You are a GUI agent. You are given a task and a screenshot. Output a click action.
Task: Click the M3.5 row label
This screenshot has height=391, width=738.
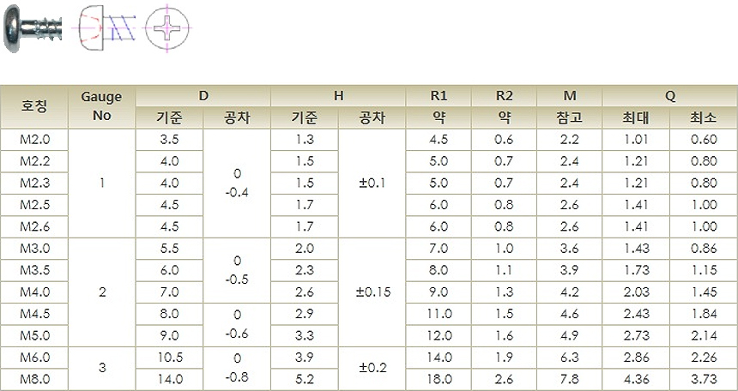pyautogui.click(x=34, y=270)
